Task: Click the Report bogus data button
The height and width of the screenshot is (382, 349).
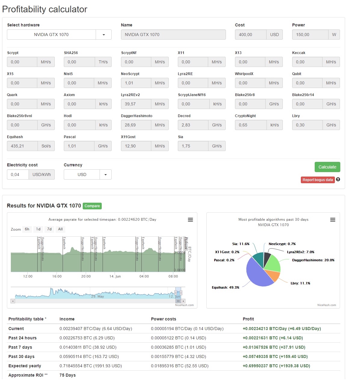Action: pyautogui.click(x=318, y=180)
